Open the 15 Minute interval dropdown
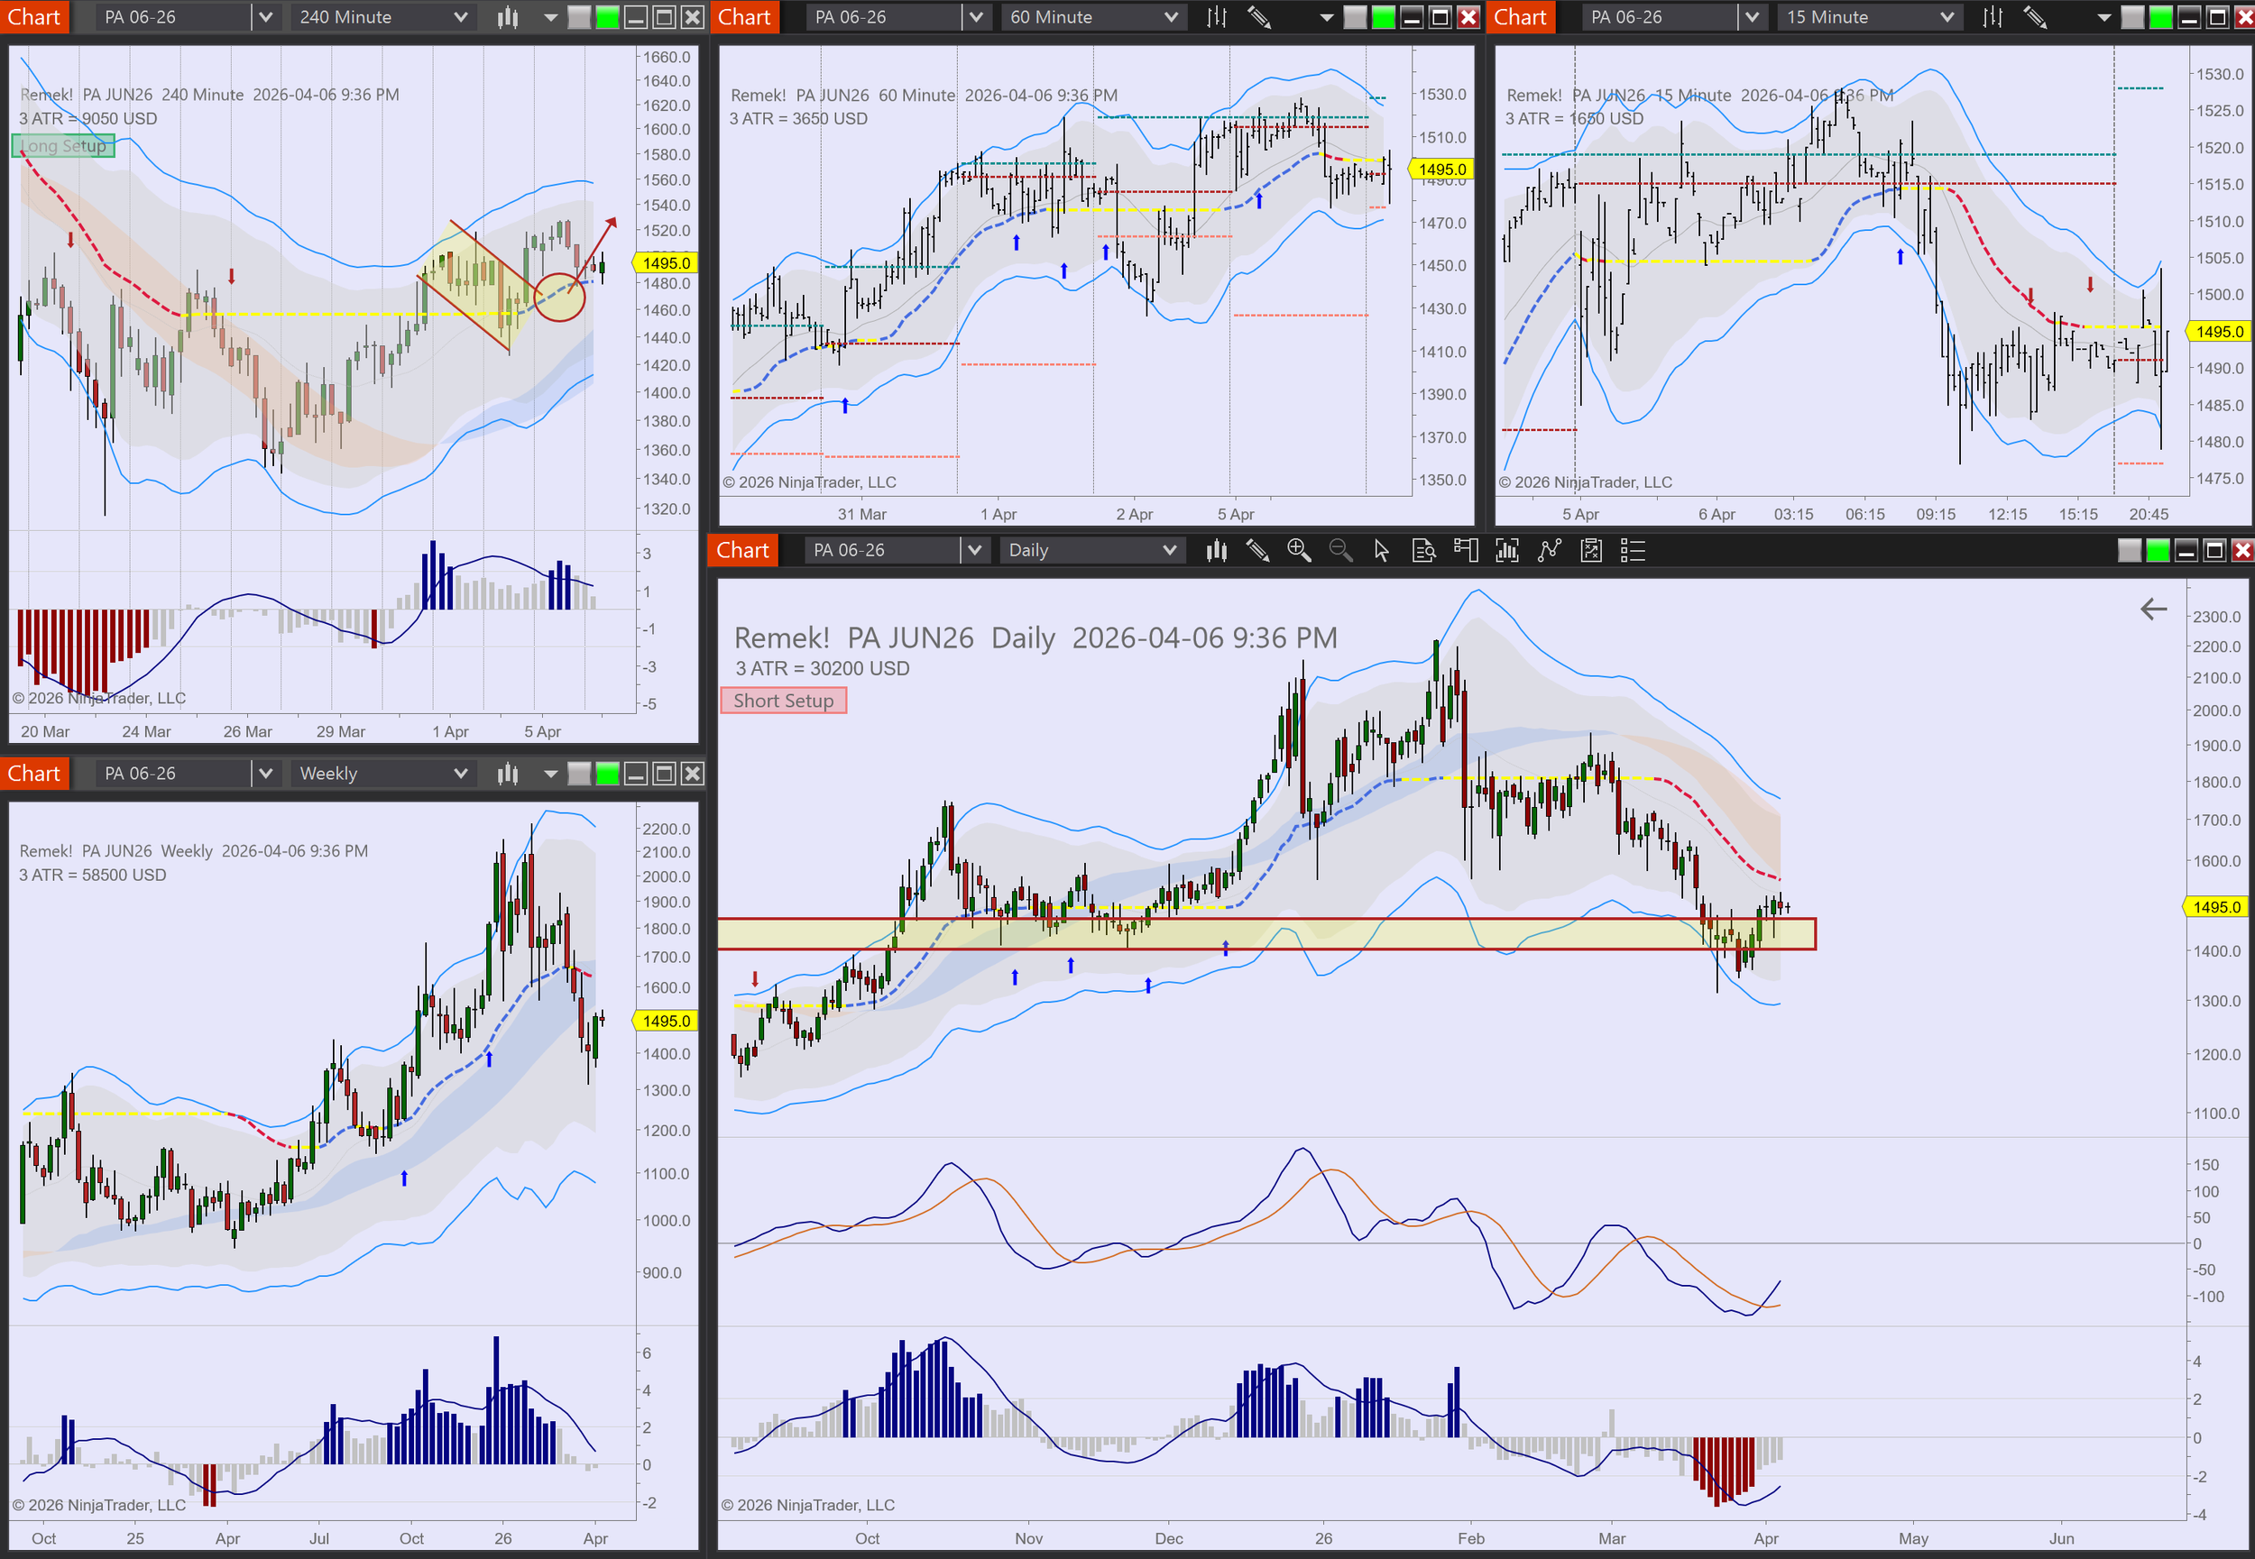The image size is (2255, 1559). tap(1947, 18)
